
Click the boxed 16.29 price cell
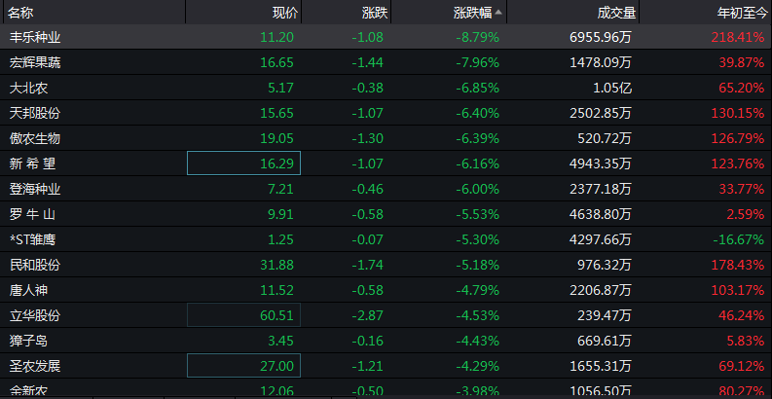coord(244,162)
